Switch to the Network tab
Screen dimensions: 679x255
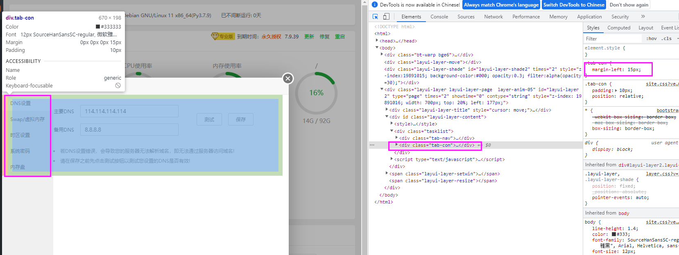[493, 17]
